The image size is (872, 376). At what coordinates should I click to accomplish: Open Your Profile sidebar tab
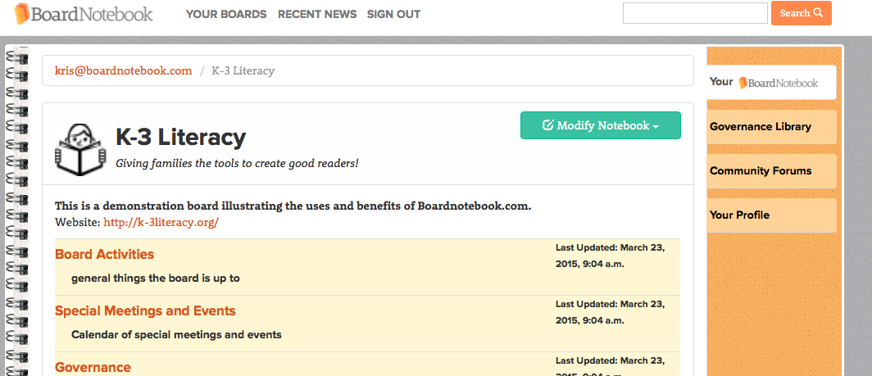(x=771, y=215)
